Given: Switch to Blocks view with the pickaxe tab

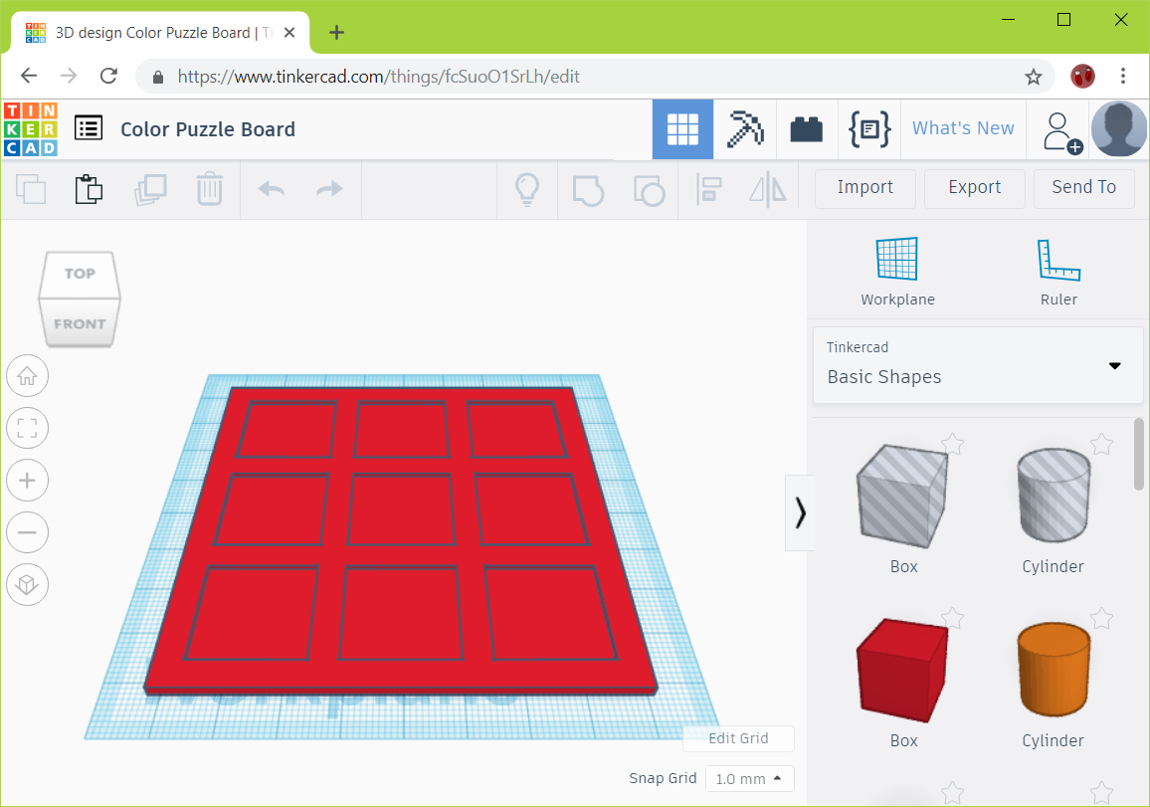Looking at the screenshot, I should (744, 128).
